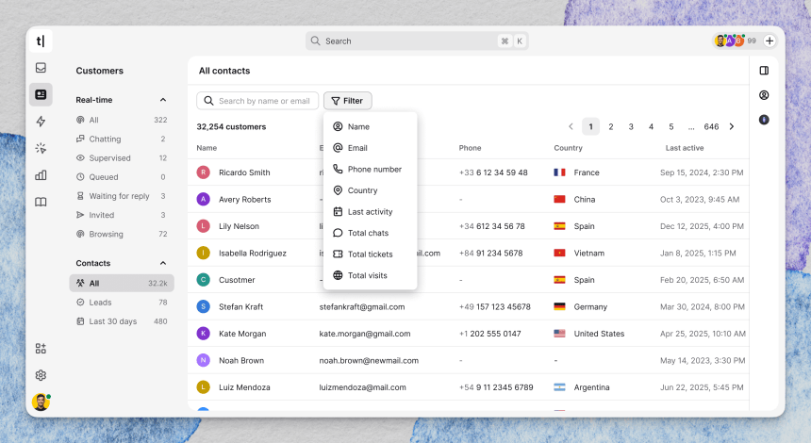Go to the previous page arrow
The height and width of the screenshot is (443, 811).
(571, 126)
